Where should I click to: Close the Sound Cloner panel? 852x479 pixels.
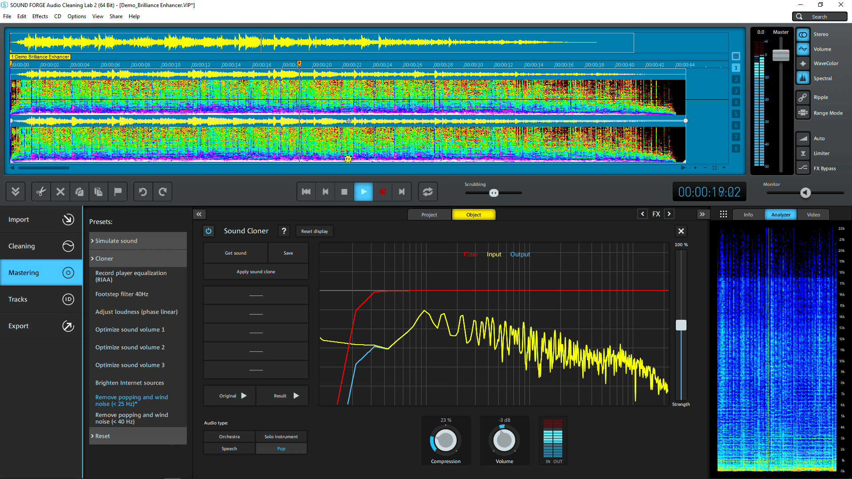[x=681, y=231]
